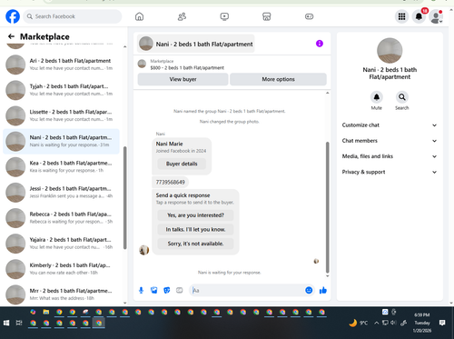Screen dimensions: 454x339
Task: Mute this chat with the bell icon
Action: (x=377, y=97)
